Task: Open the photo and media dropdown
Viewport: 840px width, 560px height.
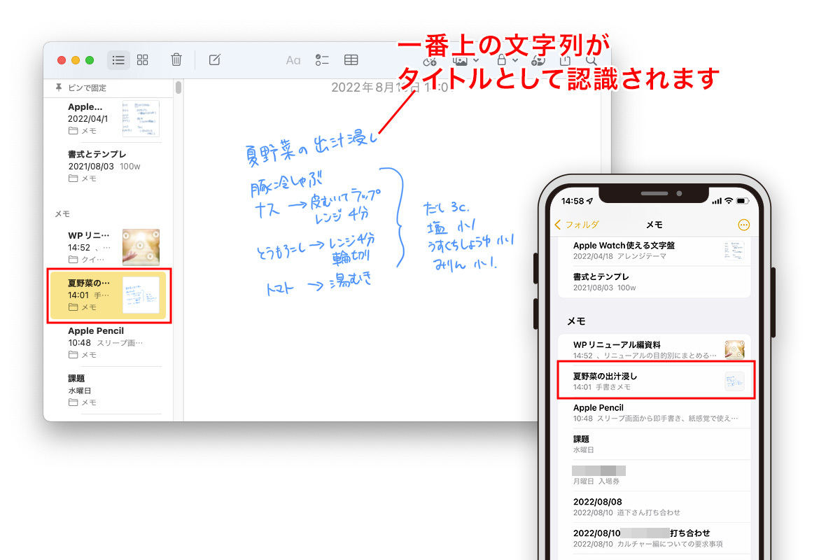Action: pos(465,61)
